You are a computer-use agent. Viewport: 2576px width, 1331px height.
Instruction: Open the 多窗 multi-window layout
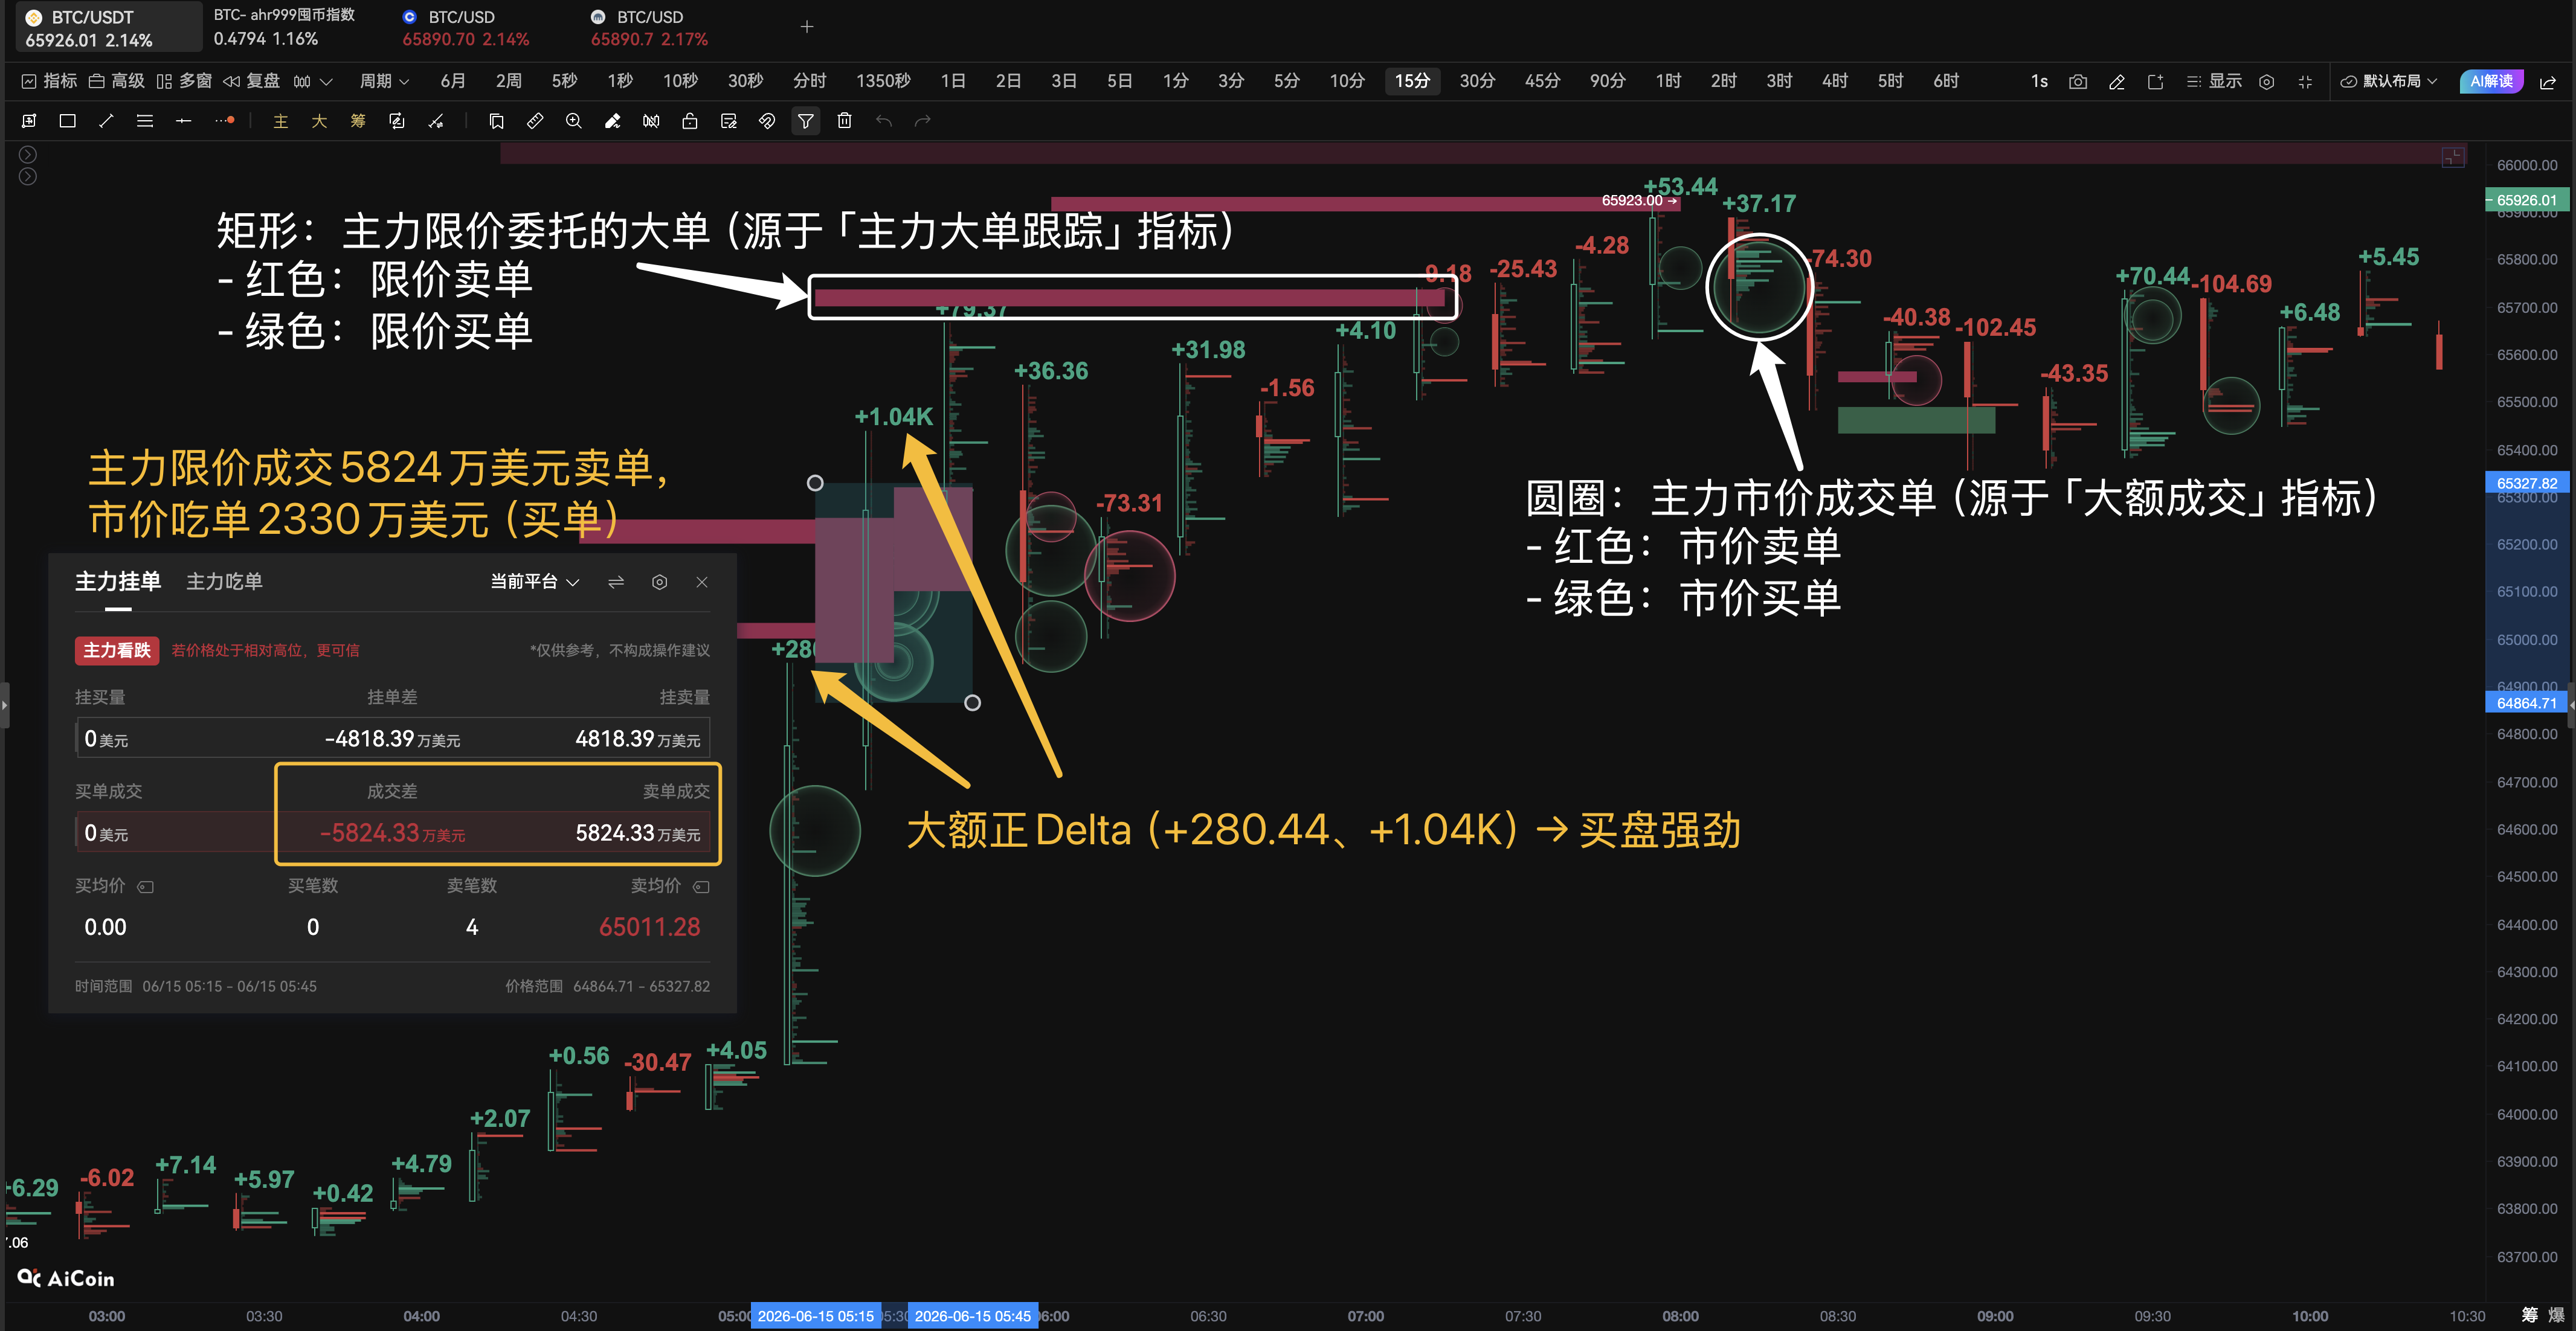pyautogui.click(x=184, y=81)
